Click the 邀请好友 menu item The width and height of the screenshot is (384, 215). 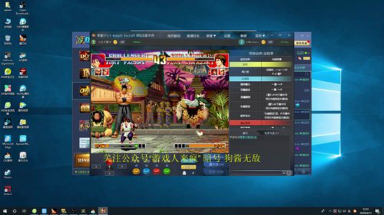193,36
